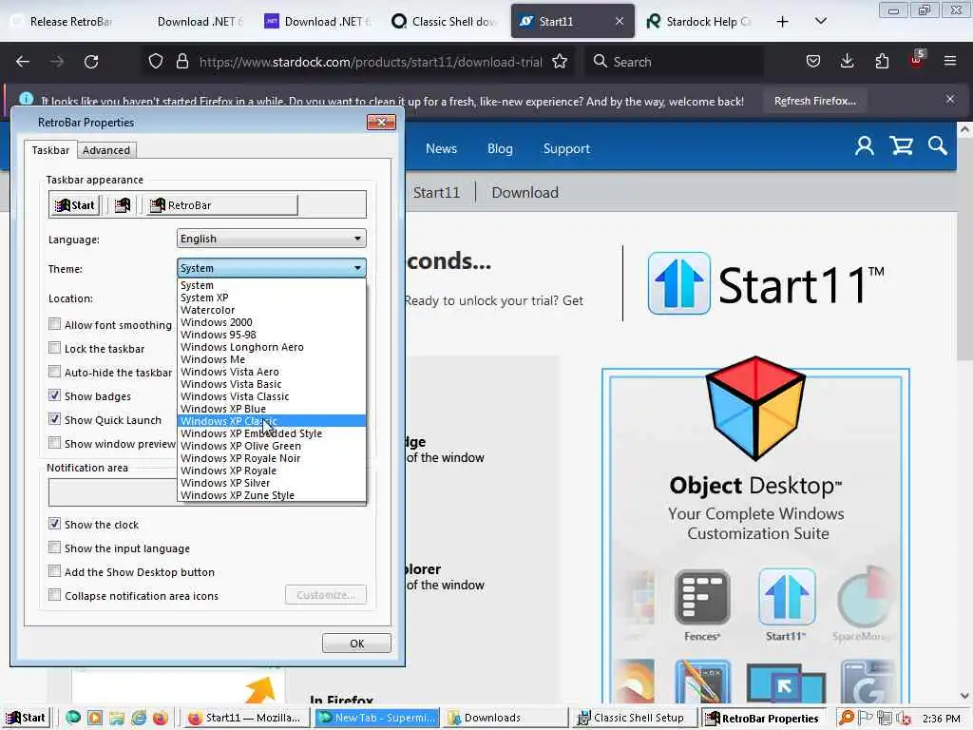Image resolution: width=973 pixels, height=730 pixels.
Task: Open the Stardock site search magnifier
Action: coord(938,146)
